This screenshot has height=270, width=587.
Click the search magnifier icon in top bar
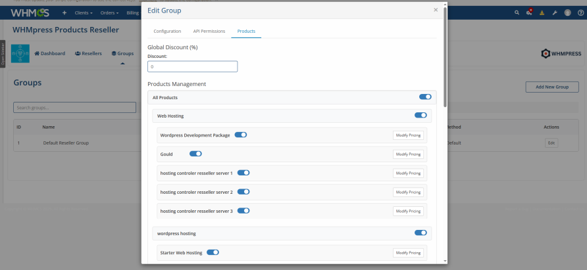tap(517, 12)
